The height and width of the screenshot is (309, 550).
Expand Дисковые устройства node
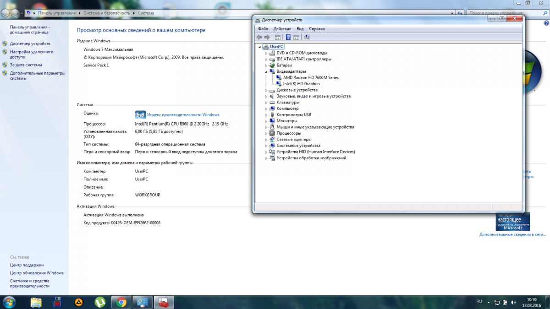[266, 90]
